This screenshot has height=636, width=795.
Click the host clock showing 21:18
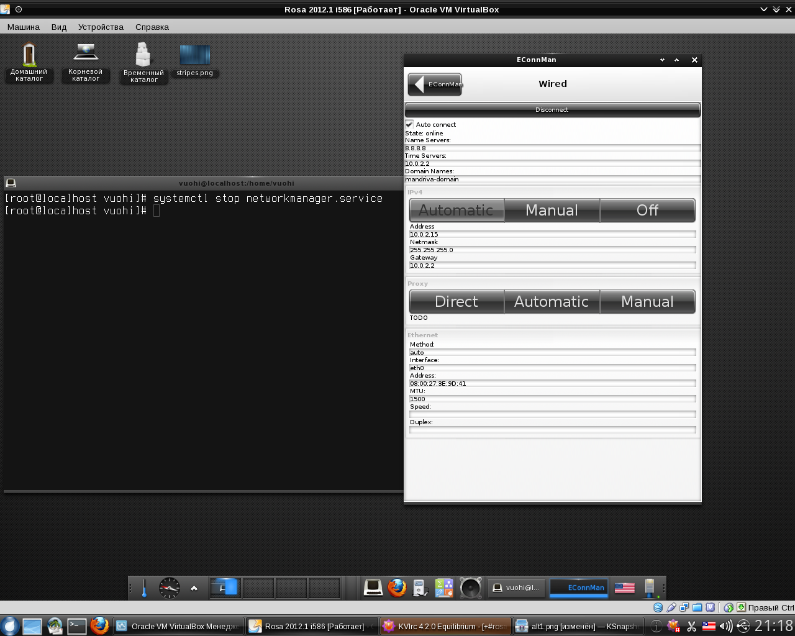tap(774, 626)
